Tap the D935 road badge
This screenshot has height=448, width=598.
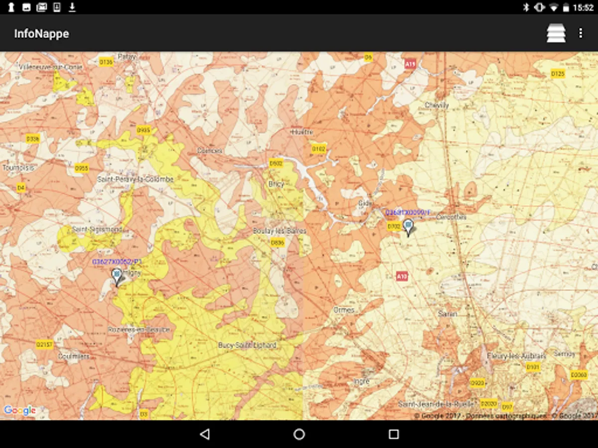(x=144, y=130)
